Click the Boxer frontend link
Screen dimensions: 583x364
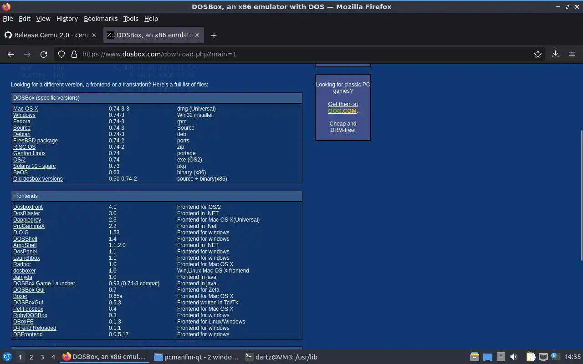(20, 296)
